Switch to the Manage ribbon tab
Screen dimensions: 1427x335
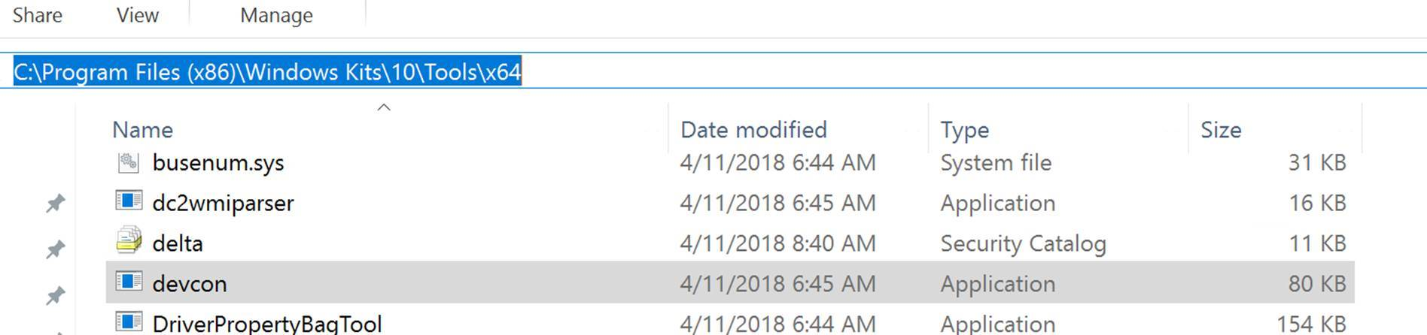(276, 15)
